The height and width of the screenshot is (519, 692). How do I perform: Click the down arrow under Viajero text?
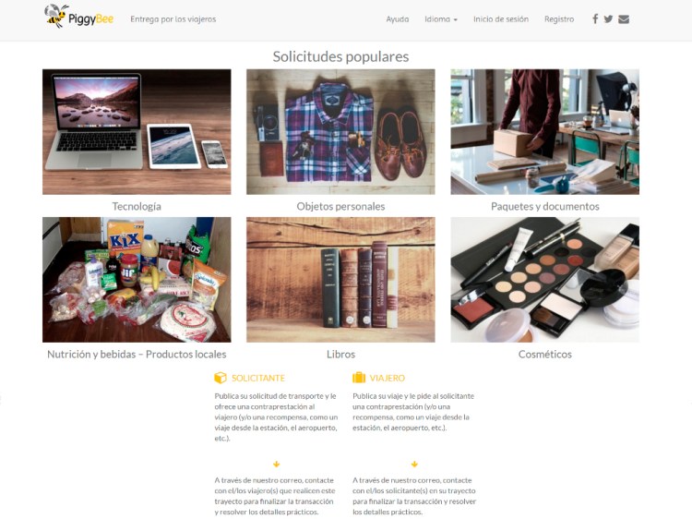click(414, 465)
